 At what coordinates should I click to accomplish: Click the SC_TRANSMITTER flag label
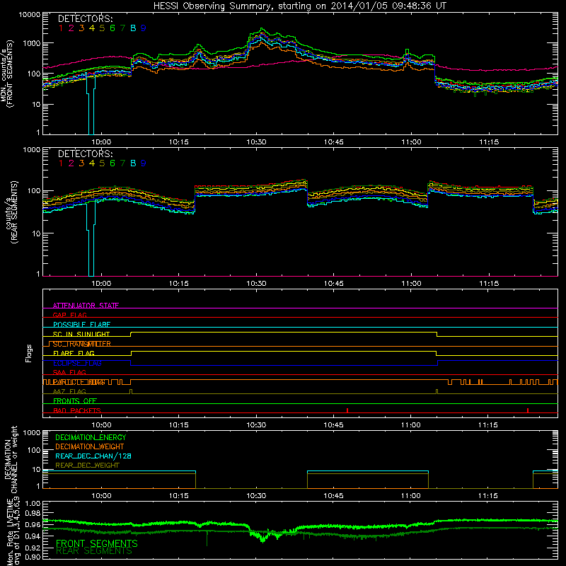82,344
